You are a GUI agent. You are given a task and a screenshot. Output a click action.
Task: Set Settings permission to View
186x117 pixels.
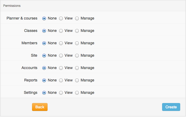point(61,93)
